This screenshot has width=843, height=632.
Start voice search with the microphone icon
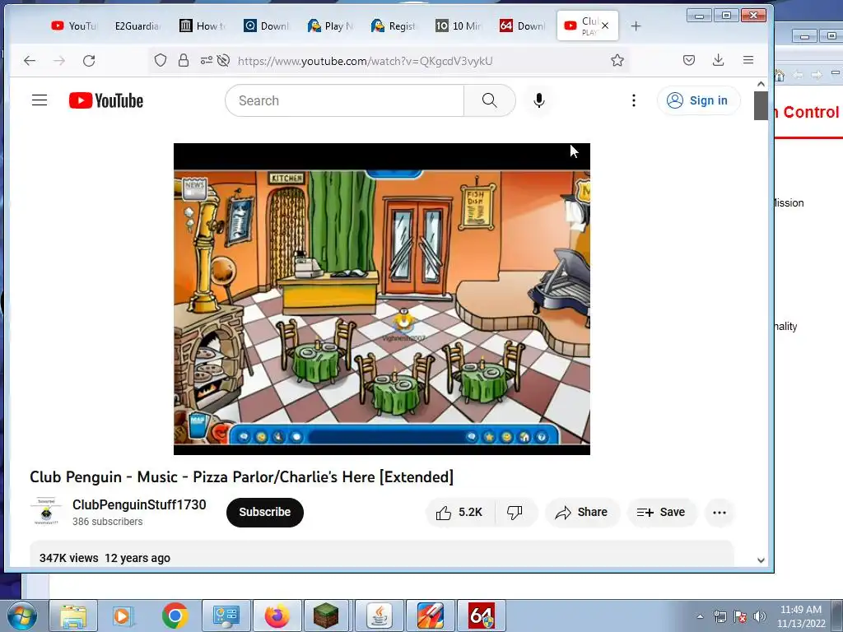[538, 100]
